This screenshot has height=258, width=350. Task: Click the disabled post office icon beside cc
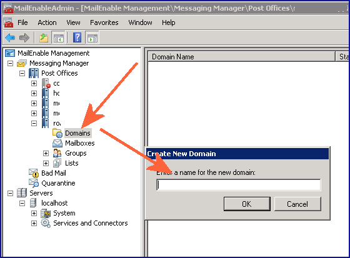[46, 83]
